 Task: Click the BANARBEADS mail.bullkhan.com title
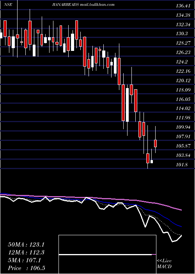[83, 5]
